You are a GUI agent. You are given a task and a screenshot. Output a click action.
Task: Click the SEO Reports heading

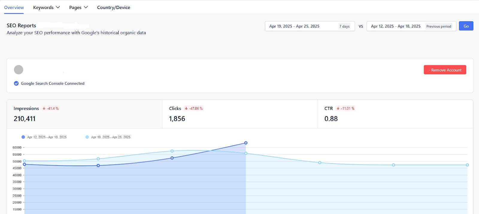click(21, 25)
